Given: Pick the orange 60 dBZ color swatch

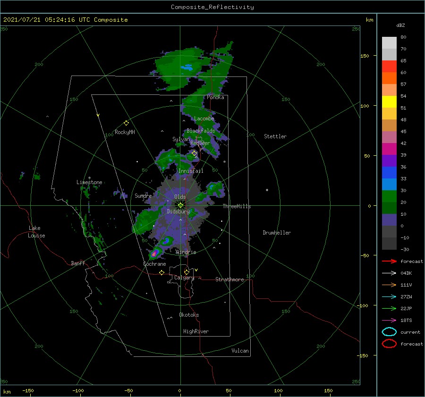Looking at the screenshot, I should point(389,78).
